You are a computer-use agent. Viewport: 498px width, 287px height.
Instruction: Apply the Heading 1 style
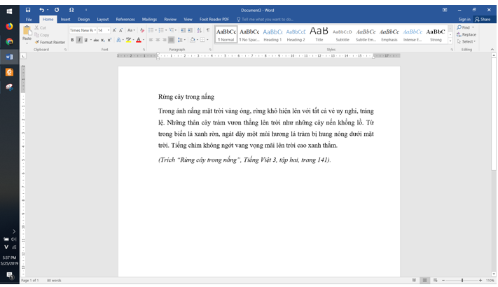click(272, 34)
